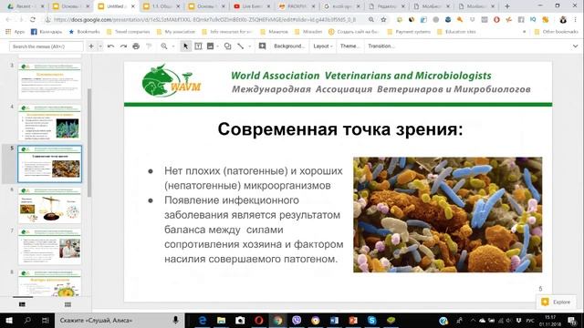Open Viber from taskbar
Screen dimensions: 584x328
point(297,320)
